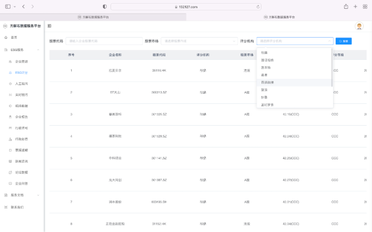Open the privacy shield report icon

point(104,7)
